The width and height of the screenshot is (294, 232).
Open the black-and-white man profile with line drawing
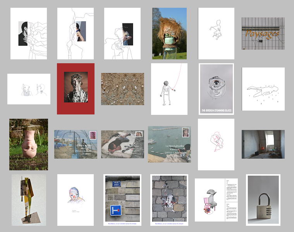click(x=29, y=33)
